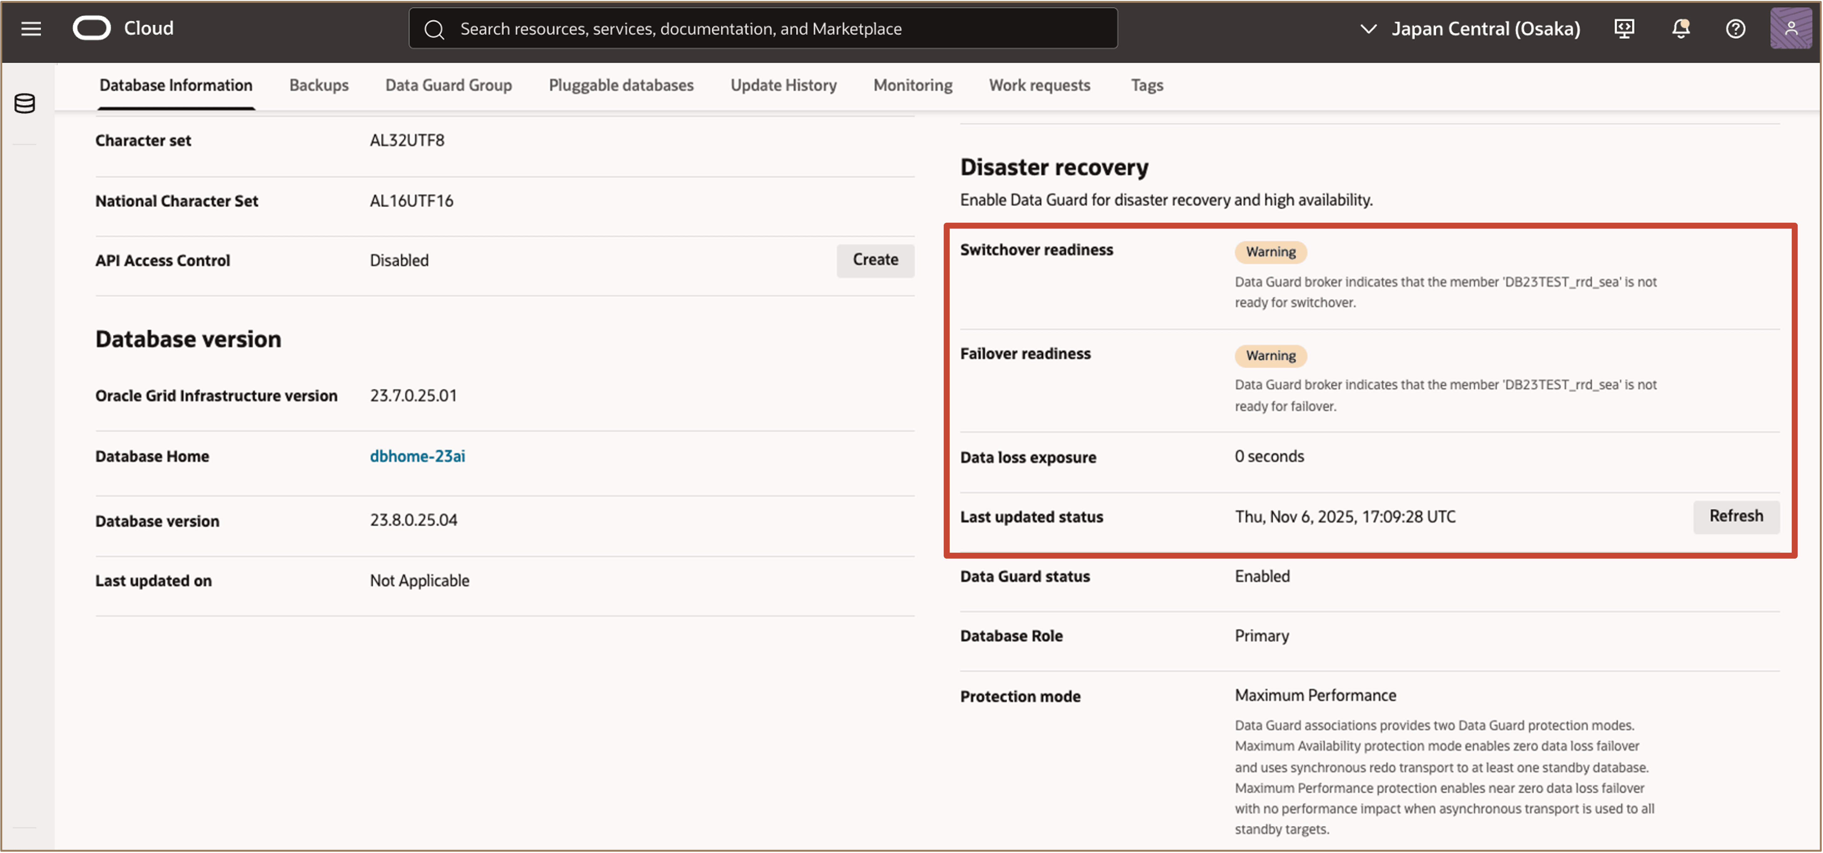Click the region dropdown chevron arrow
1823x853 pixels.
[1368, 28]
